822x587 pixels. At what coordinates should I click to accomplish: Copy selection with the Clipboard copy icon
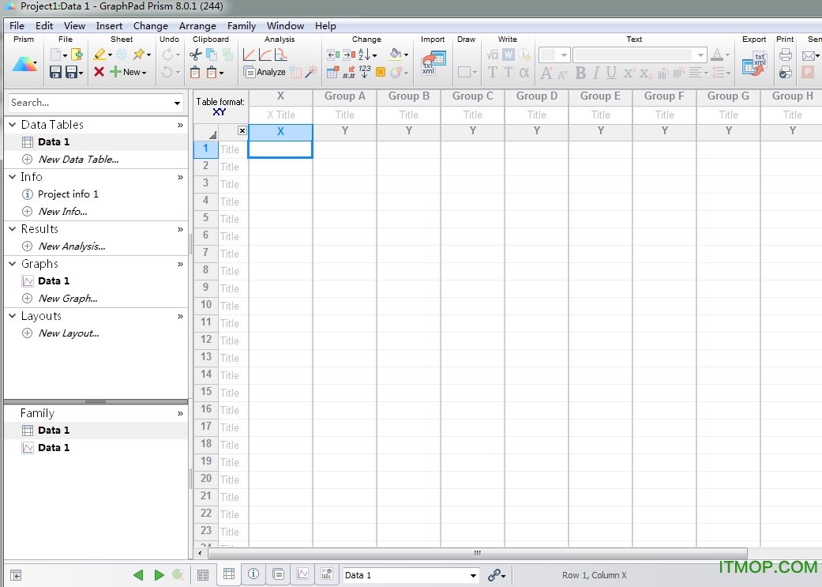[212, 55]
